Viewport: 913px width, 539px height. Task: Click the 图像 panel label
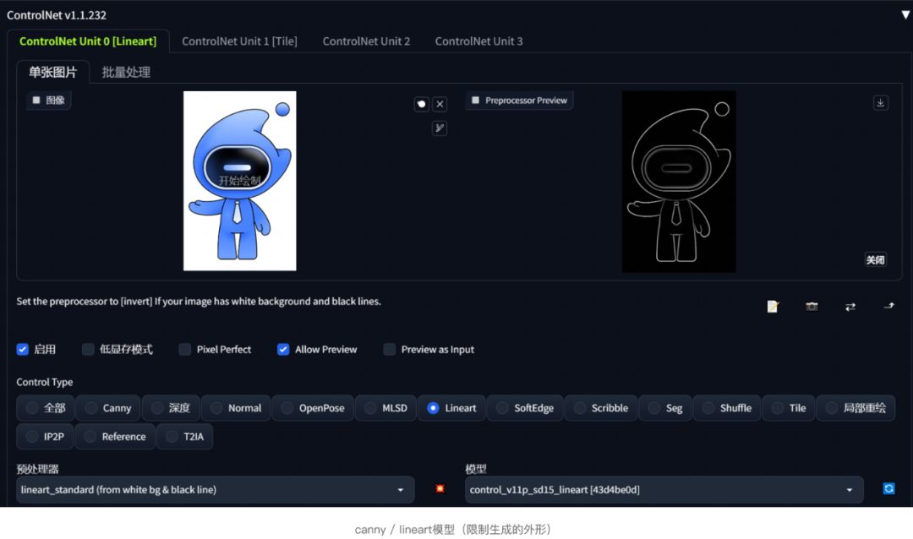(49, 101)
